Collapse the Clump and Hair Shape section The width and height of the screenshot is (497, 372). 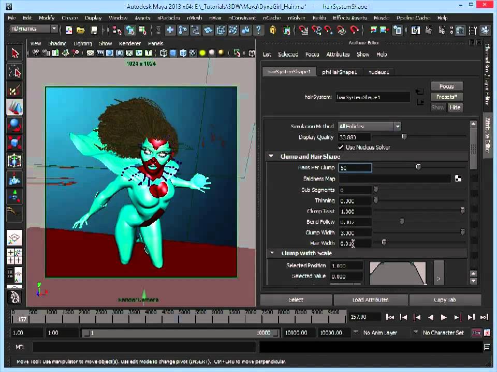tap(271, 156)
